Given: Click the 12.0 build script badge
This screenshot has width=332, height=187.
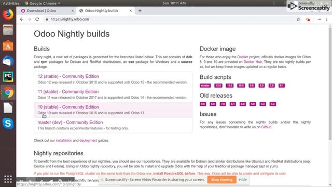Looking at the screenshot, I should pos(218,85).
